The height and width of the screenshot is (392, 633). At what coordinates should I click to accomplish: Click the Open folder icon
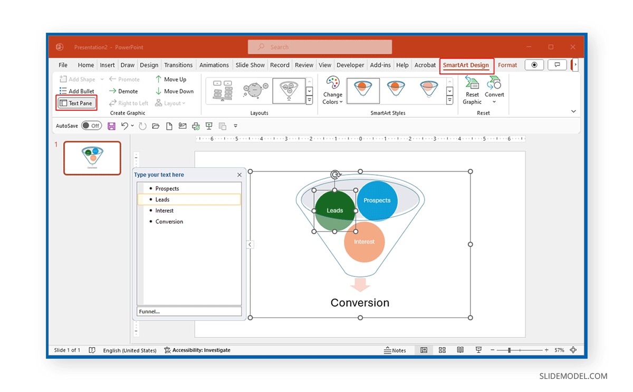coord(156,126)
